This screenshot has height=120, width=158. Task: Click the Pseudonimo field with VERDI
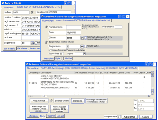[x=60, y=12]
